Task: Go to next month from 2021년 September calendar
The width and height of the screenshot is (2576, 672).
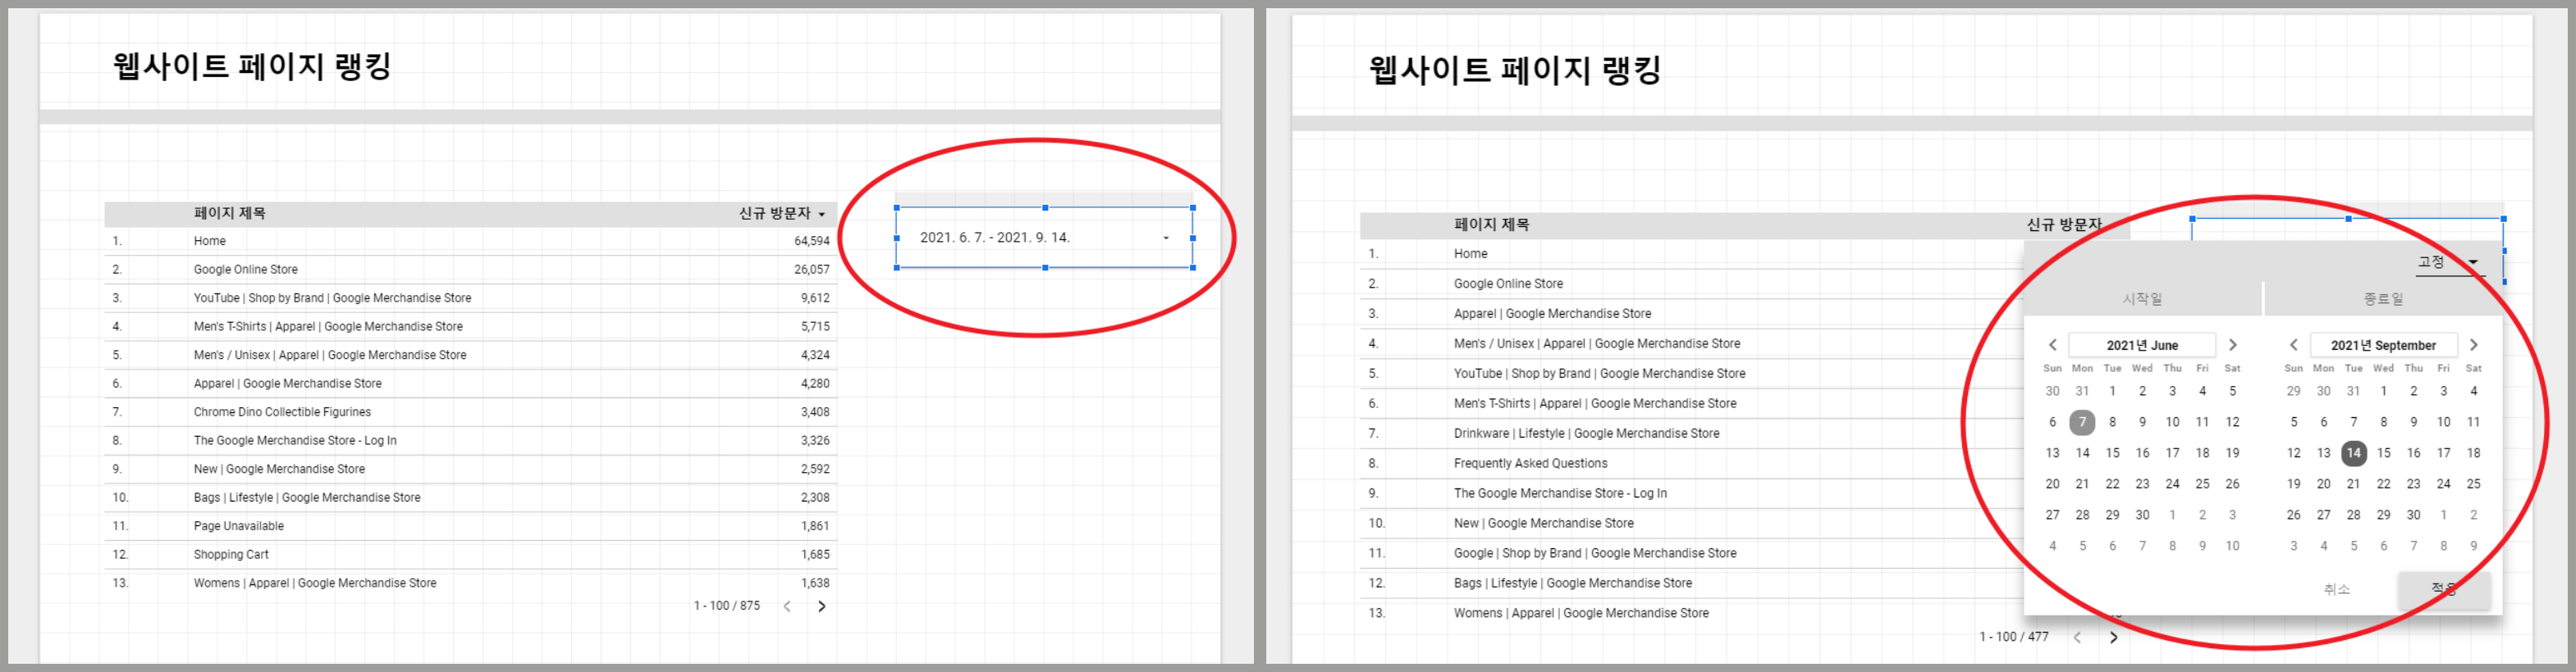Action: pyautogui.click(x=2473, y=344)
